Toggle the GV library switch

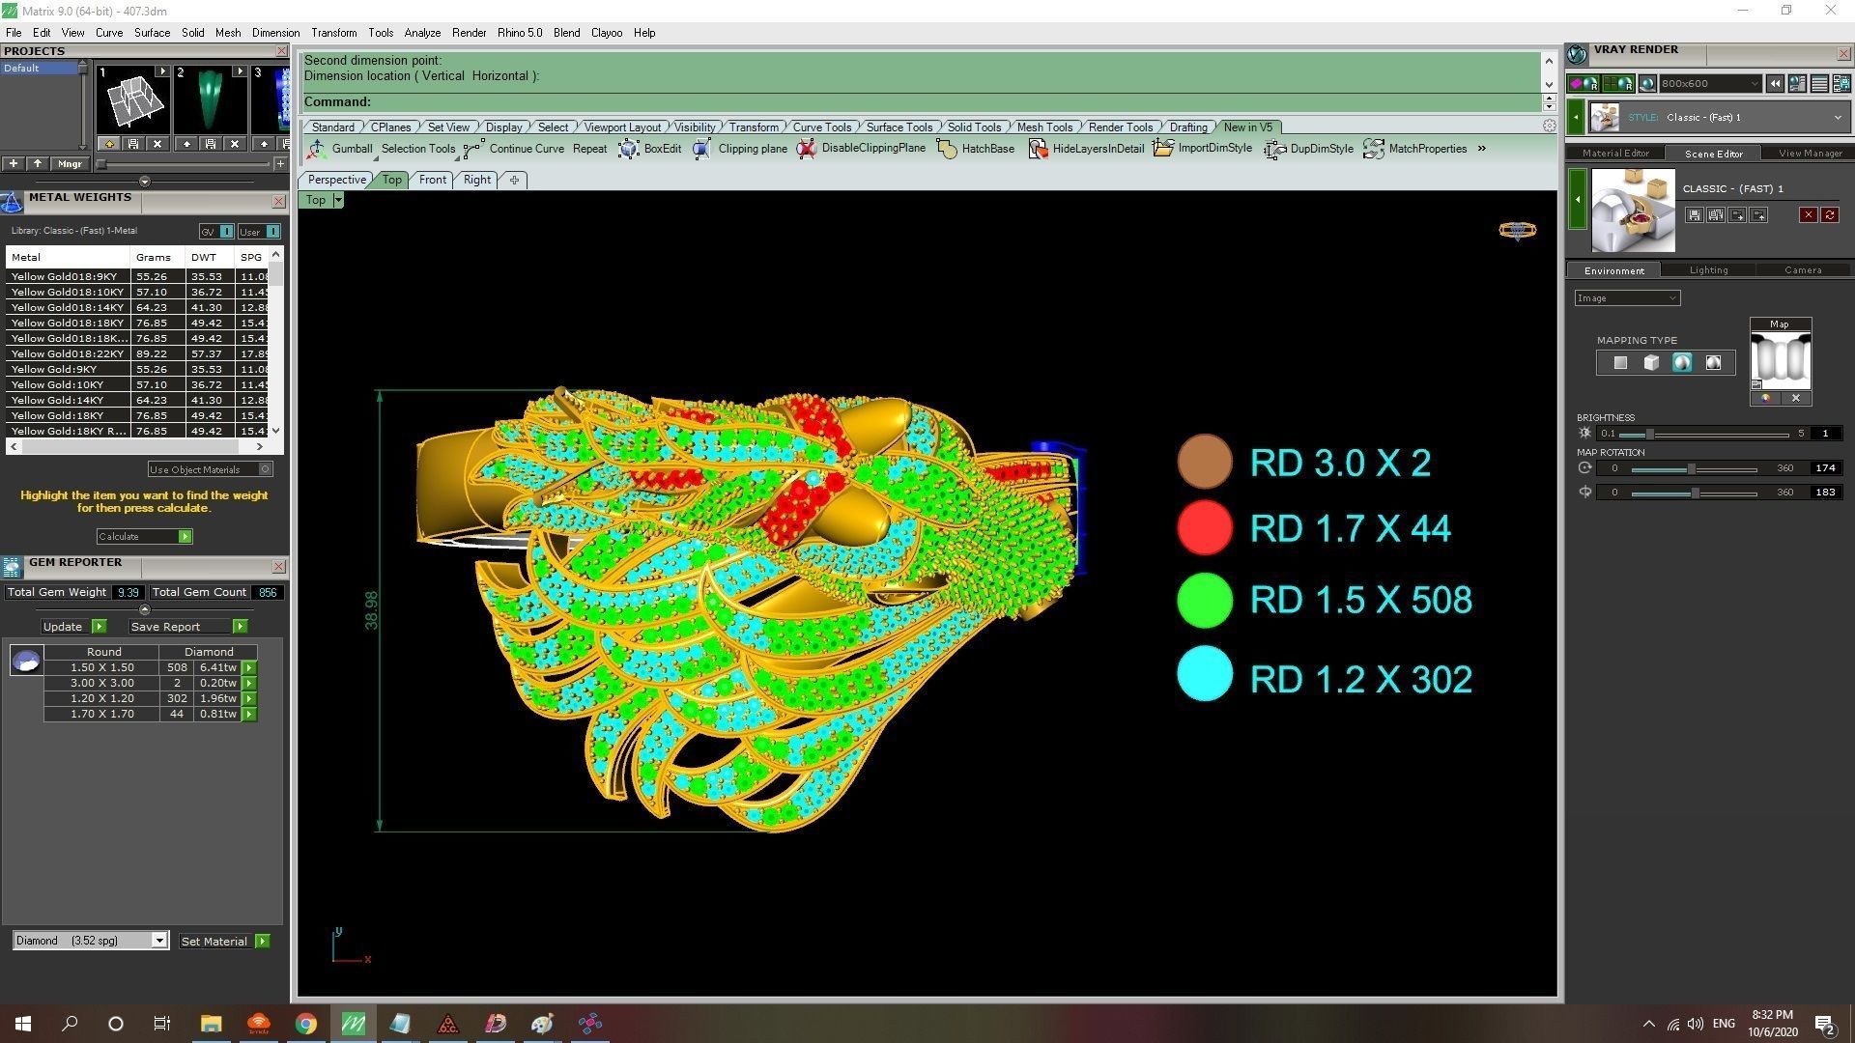[x=226, y=232]
